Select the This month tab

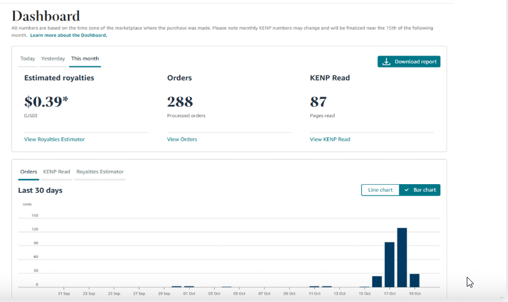click(85, 59)
